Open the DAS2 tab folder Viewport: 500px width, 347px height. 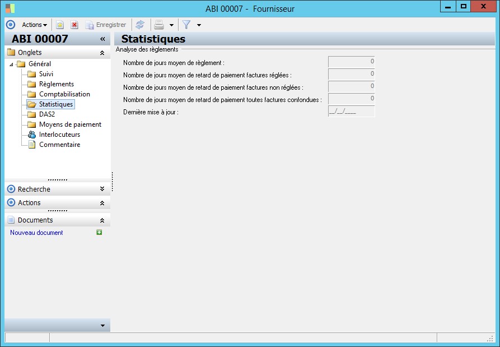[x=47, y=114]
